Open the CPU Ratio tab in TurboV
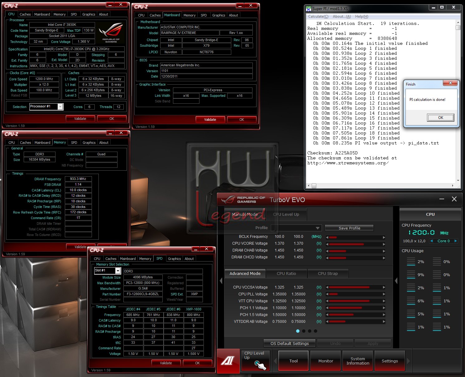 tap(286, 274)
